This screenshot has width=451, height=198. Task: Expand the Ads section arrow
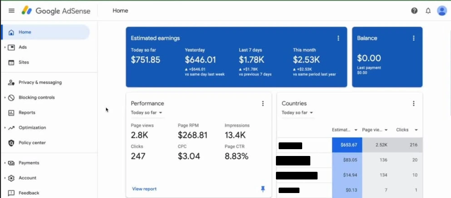click(5, 47)
